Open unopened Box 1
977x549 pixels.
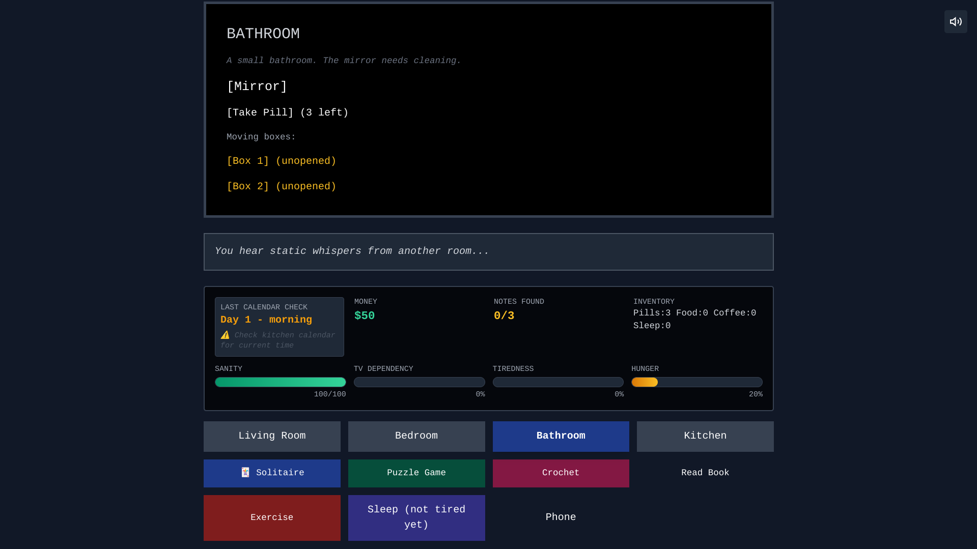pos(281,161)
